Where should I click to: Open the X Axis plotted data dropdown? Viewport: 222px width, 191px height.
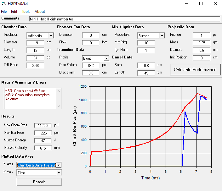coord(59,173)
